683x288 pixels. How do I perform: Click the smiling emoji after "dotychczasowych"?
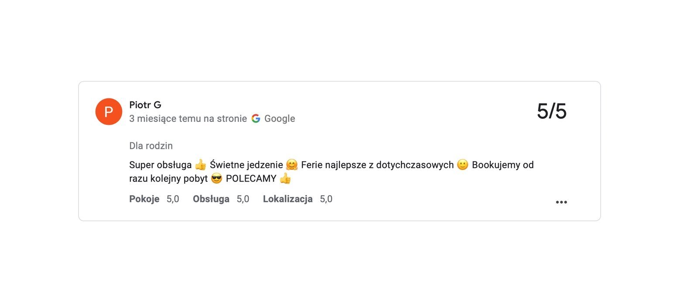point(462,165)
